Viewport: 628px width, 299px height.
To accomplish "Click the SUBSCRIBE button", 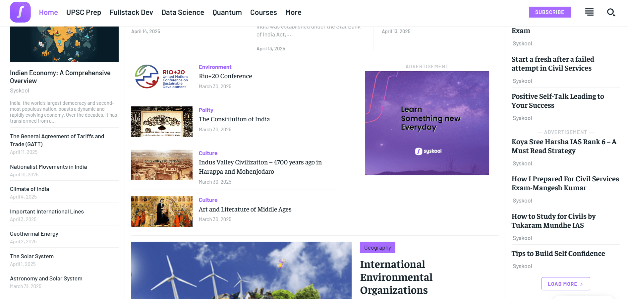I will (x=549, y=12).
